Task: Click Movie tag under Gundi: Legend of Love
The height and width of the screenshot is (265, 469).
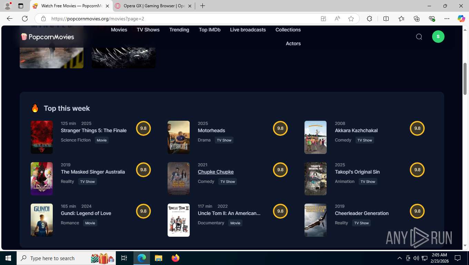Action: click(90, 223)
